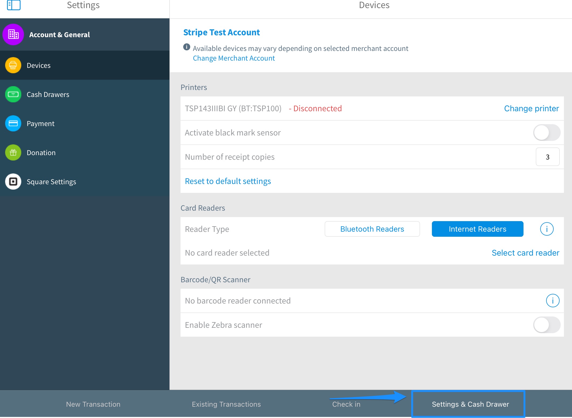Open Reader Type info icon

click(x=547, y=229)
